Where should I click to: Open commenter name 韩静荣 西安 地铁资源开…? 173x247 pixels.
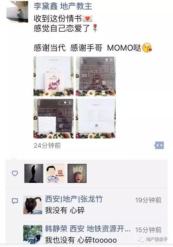tap(88, 229)
